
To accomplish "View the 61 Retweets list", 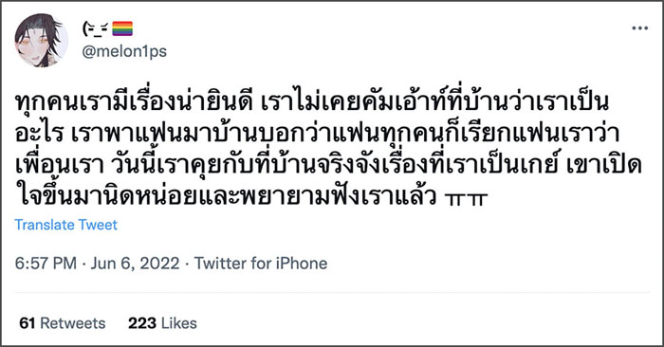I will pyautogui.click(x=63, y=323).
